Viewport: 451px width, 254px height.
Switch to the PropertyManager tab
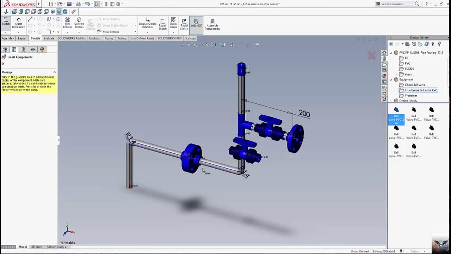[14, 49]
